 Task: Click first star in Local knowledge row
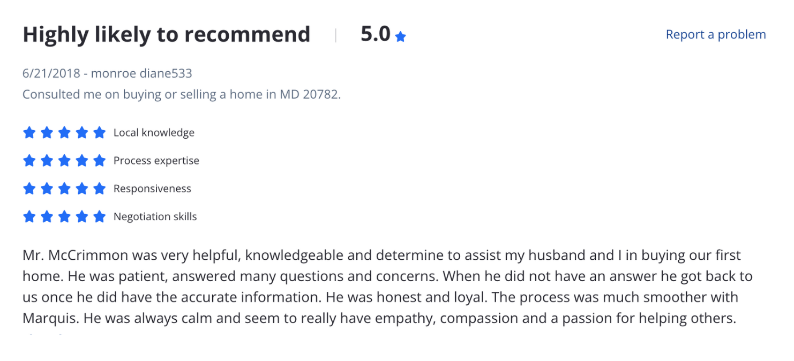click(x=29, y=132)
